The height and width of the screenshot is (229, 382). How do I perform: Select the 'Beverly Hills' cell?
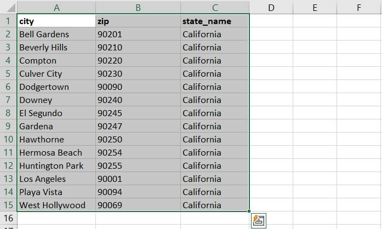(56, 47)
